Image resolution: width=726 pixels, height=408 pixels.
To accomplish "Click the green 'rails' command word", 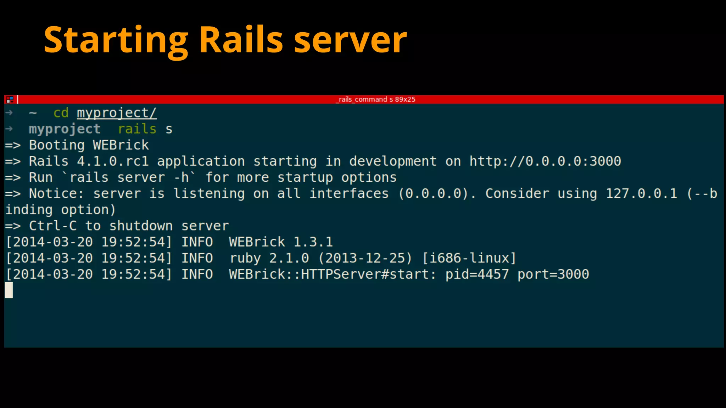I will coord(137,129).
